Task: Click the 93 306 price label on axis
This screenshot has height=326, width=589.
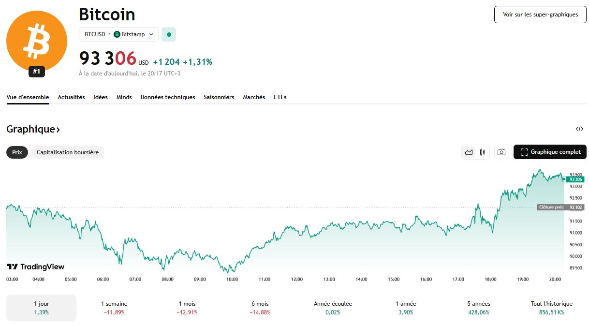Action: click(576, 179)
